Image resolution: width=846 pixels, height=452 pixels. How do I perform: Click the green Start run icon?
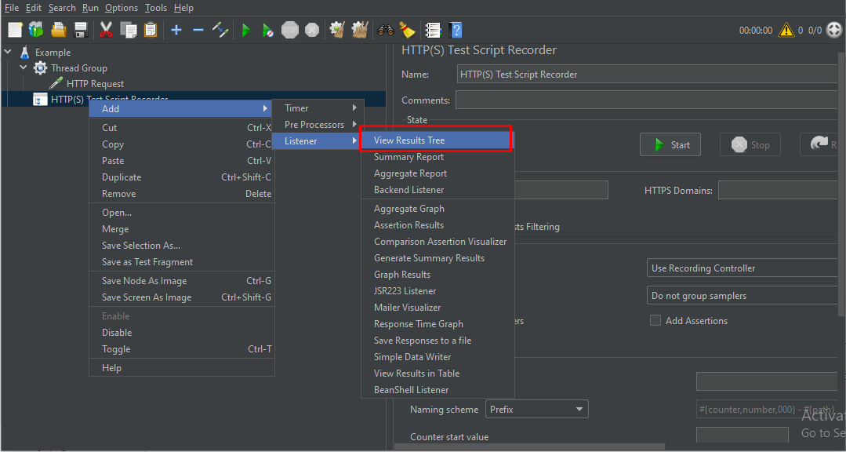pyautogui.click(x=246, y=30)
